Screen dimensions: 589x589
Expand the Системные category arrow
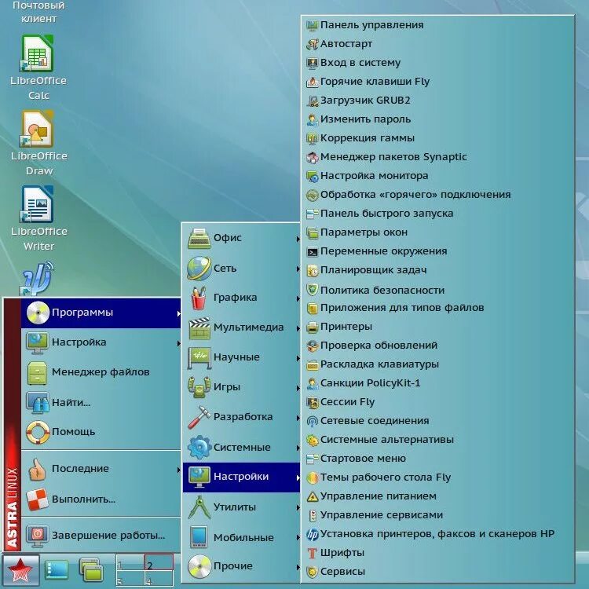[298, 448]
